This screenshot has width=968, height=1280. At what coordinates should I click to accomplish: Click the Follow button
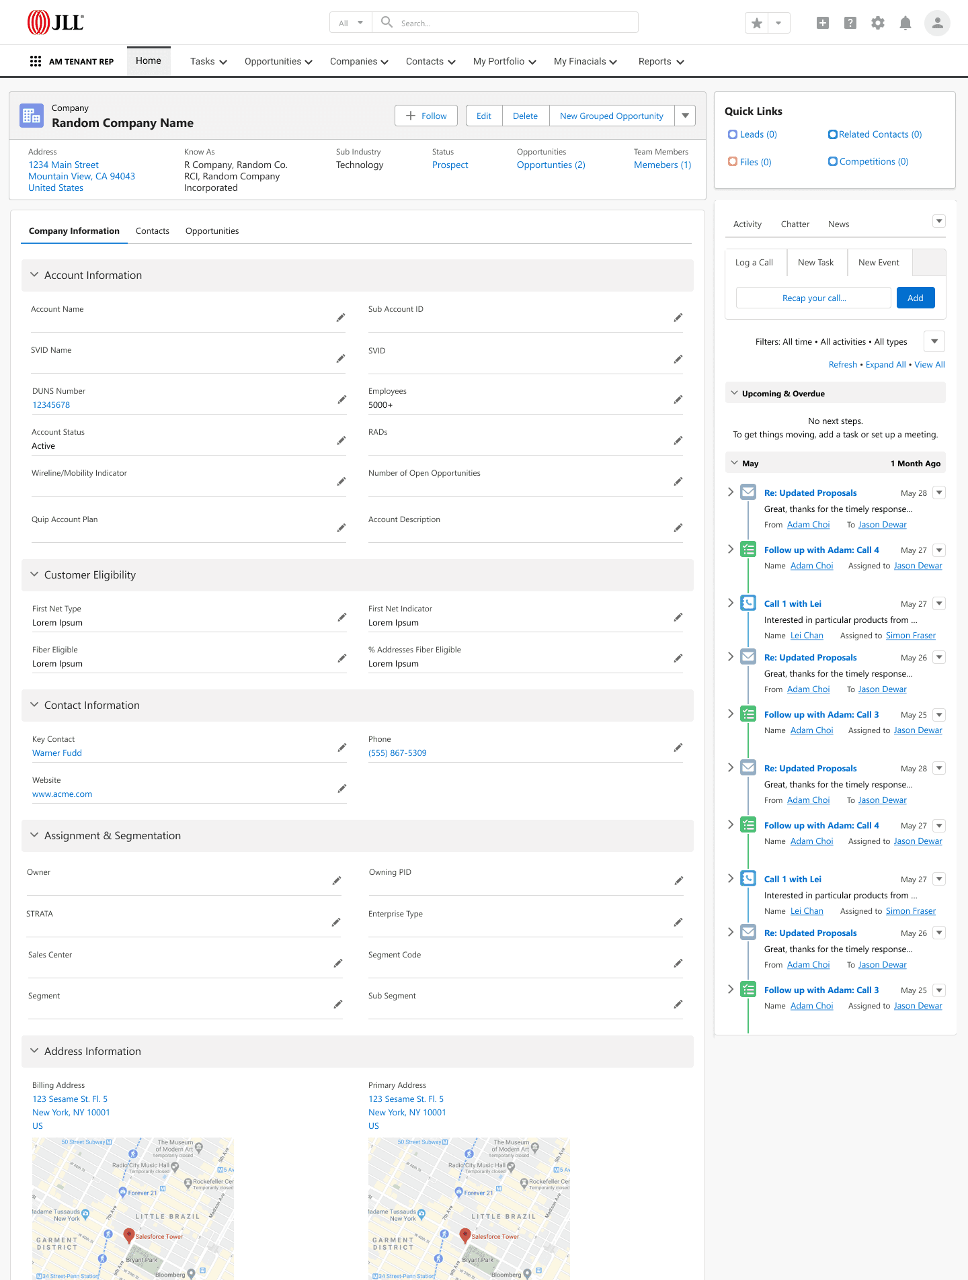(426, 116)
